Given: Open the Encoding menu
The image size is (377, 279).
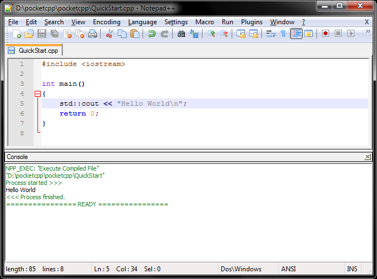Looking at the screenshot, I should (107, 22).
